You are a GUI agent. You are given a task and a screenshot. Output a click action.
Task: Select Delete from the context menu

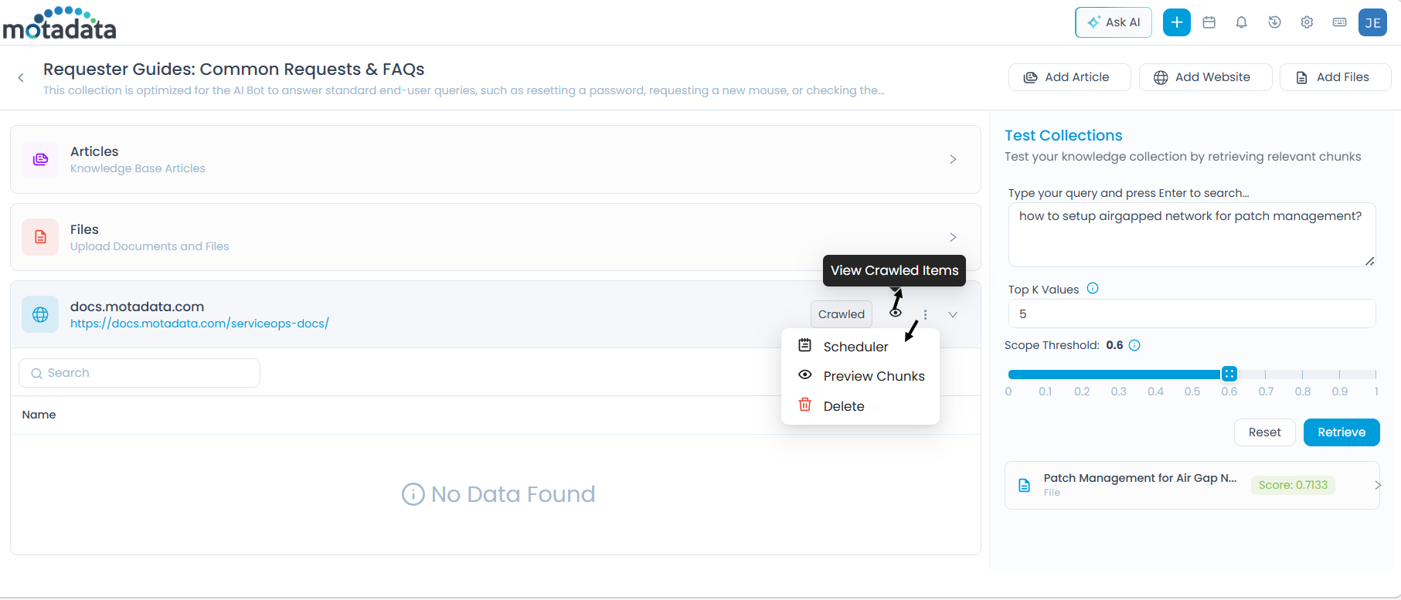(x=843, y=406)
